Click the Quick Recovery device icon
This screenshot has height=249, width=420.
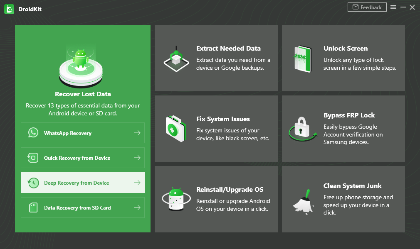33,158
